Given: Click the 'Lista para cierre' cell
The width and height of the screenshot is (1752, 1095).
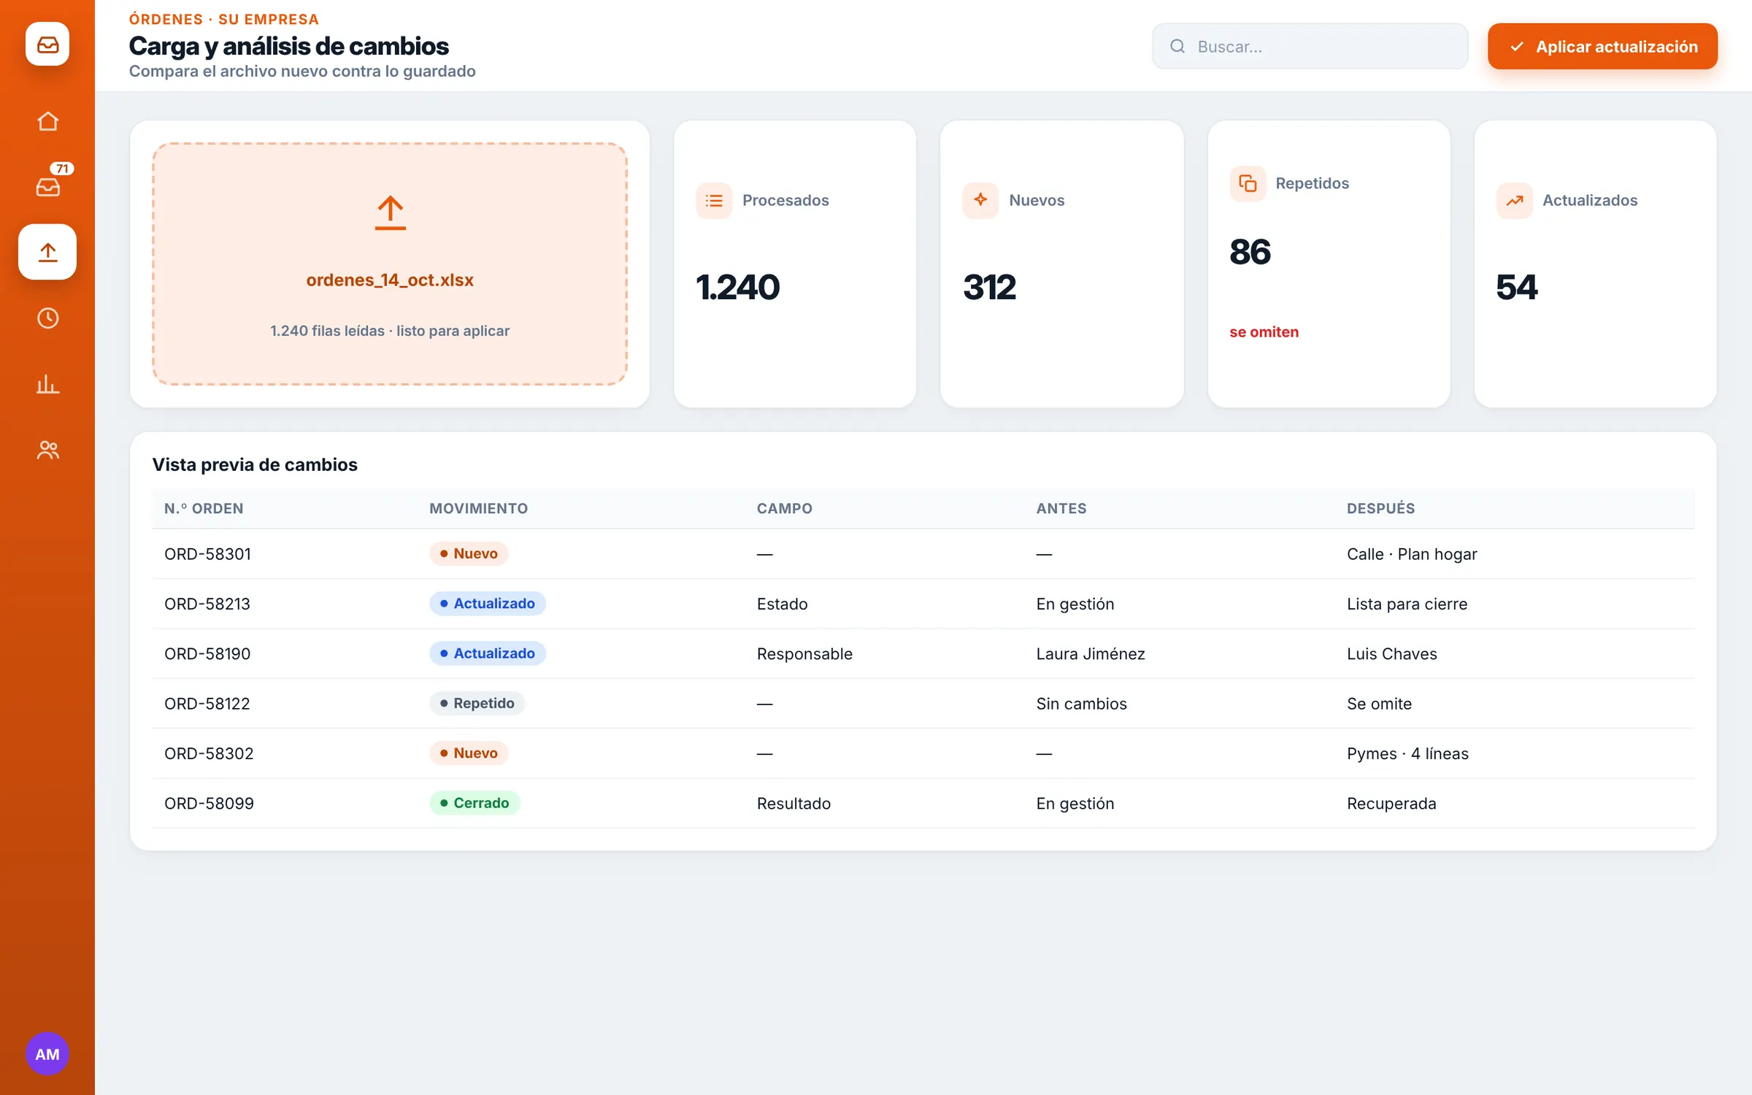Looking at the screenshot, I should point(1407,604).
